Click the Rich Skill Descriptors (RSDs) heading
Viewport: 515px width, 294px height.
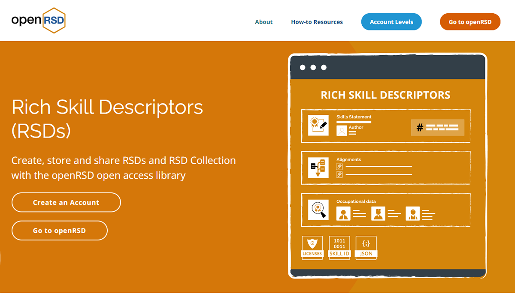(x=107, y=119)
